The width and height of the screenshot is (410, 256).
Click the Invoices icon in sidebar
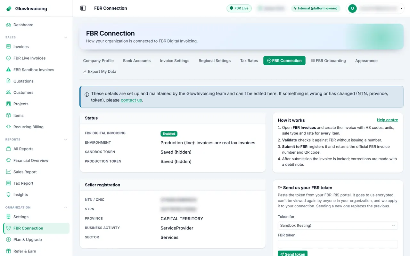[x=9, y=47]
